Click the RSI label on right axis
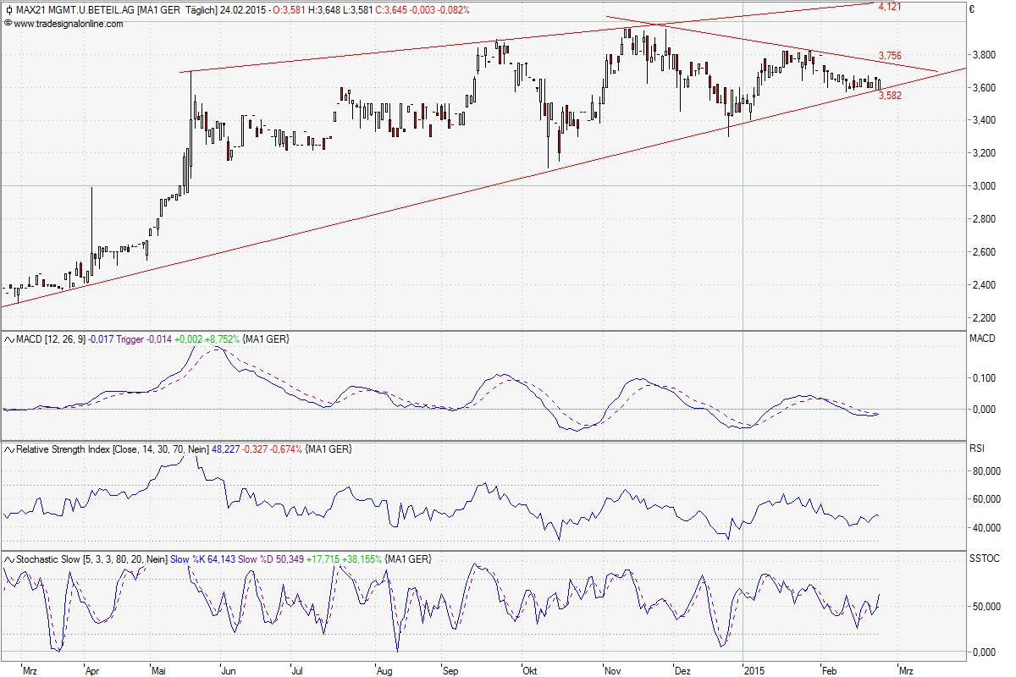The width and height of the screenshot is (1016, 677). pos(977,449)
